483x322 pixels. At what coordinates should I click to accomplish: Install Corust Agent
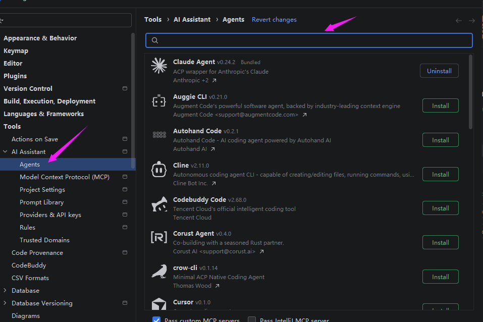point(440,242)
